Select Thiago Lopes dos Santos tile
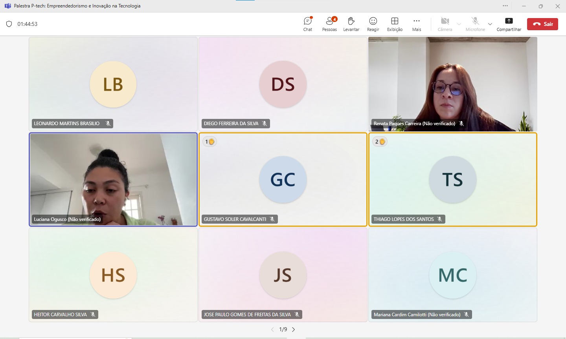The image size is (566, 339). coord(452,180)
